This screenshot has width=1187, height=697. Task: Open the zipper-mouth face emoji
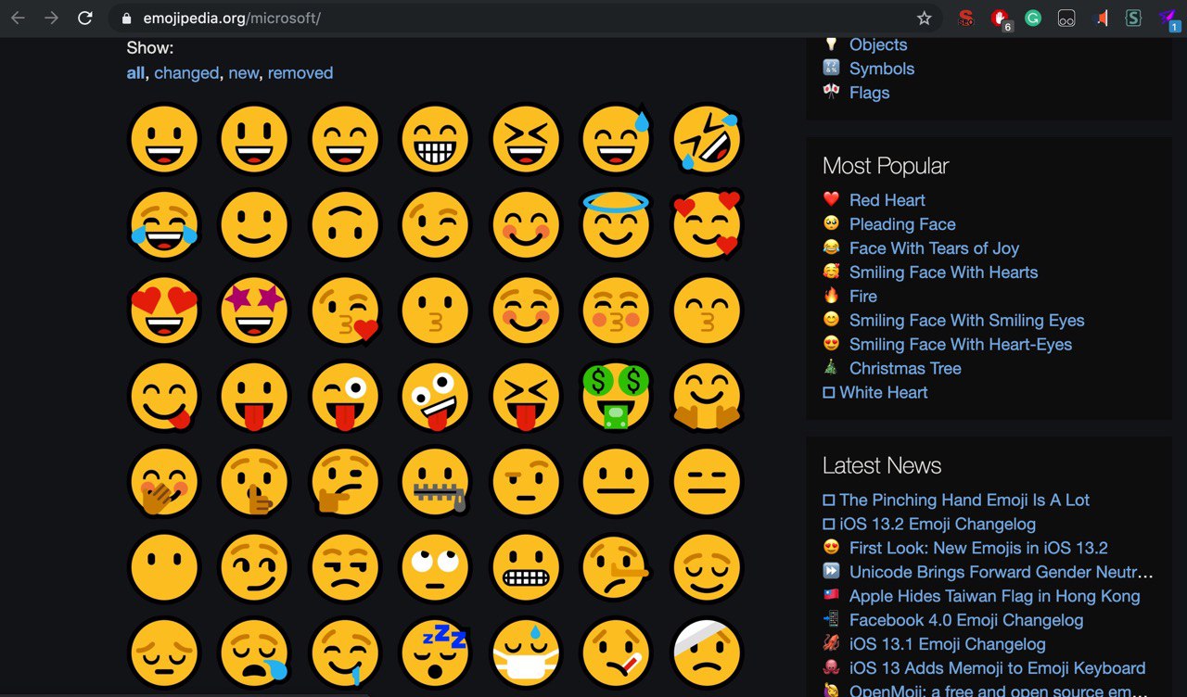pos(436,482)
